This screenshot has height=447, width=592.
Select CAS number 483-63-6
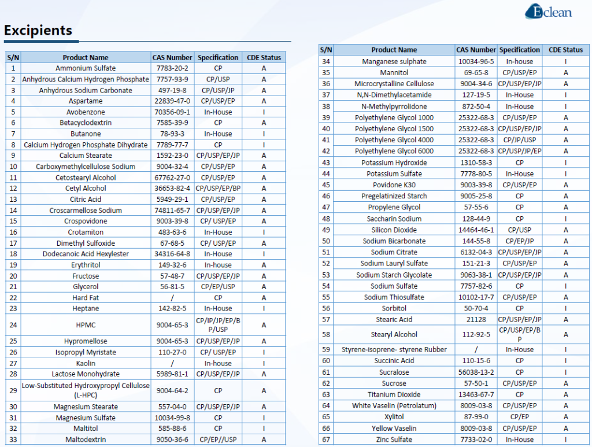coord(172,232)
